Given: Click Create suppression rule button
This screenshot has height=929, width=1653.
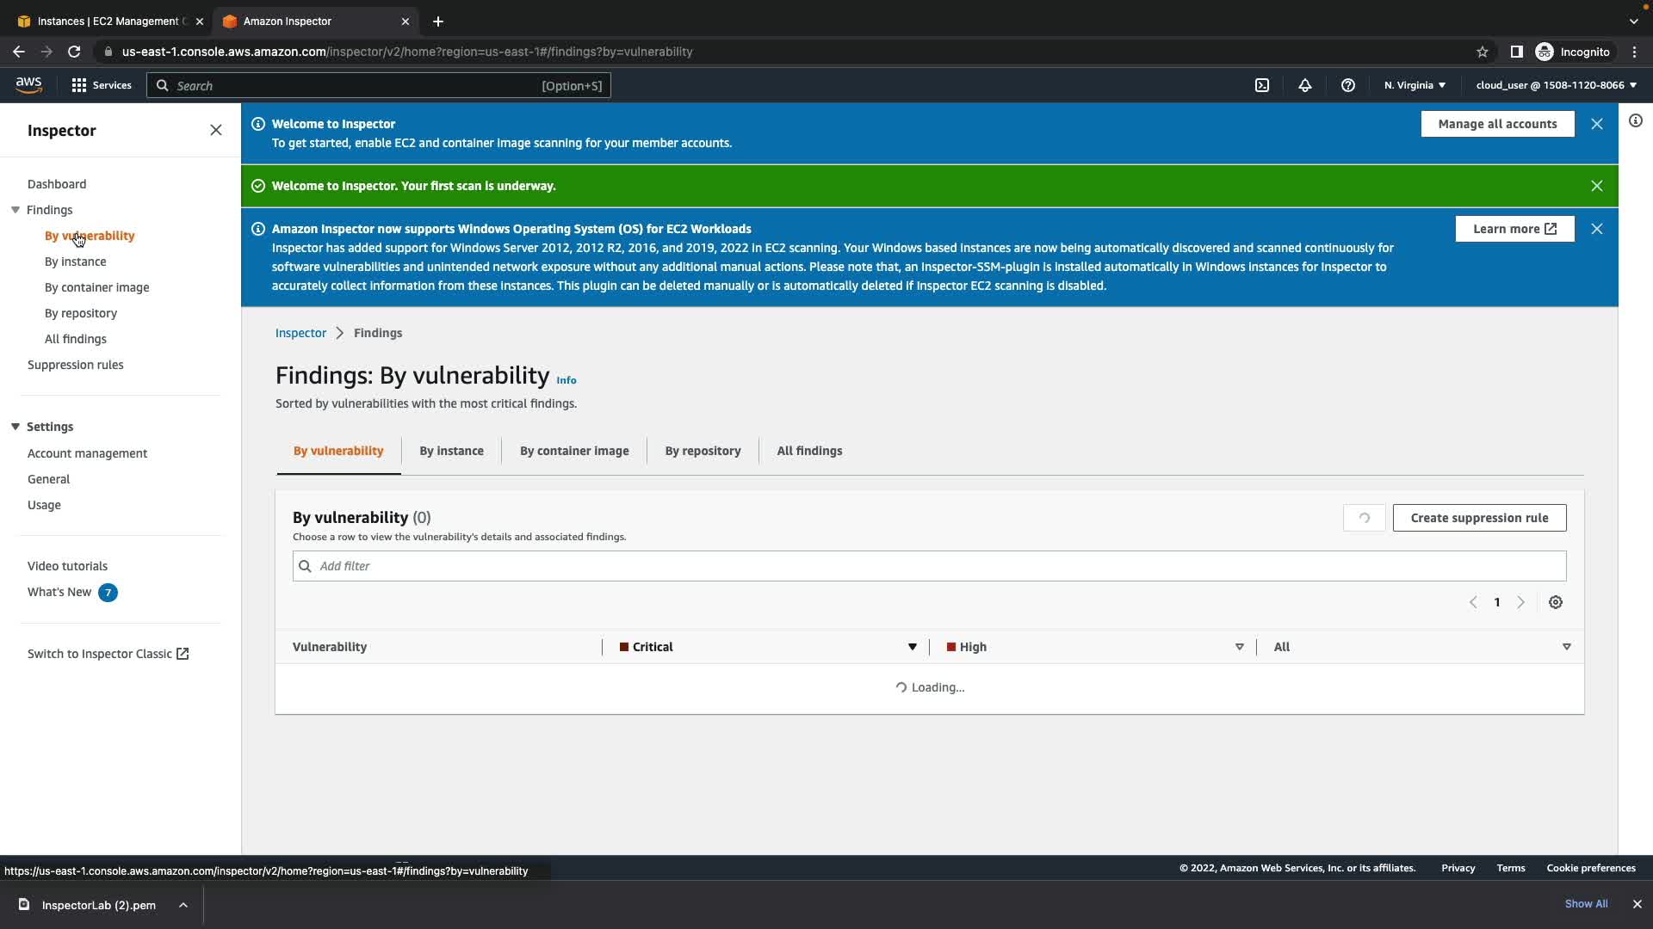Looking at the screenshot, I should [x=1479, y=518].
